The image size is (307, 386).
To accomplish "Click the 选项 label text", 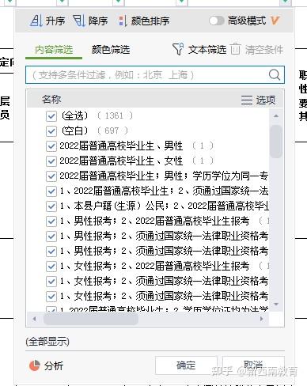I will (x=266, y=100).
